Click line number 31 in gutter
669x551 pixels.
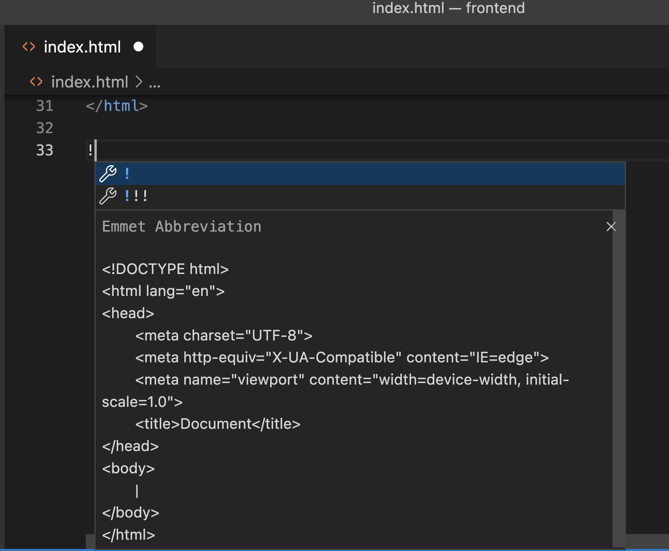(45, 106)
